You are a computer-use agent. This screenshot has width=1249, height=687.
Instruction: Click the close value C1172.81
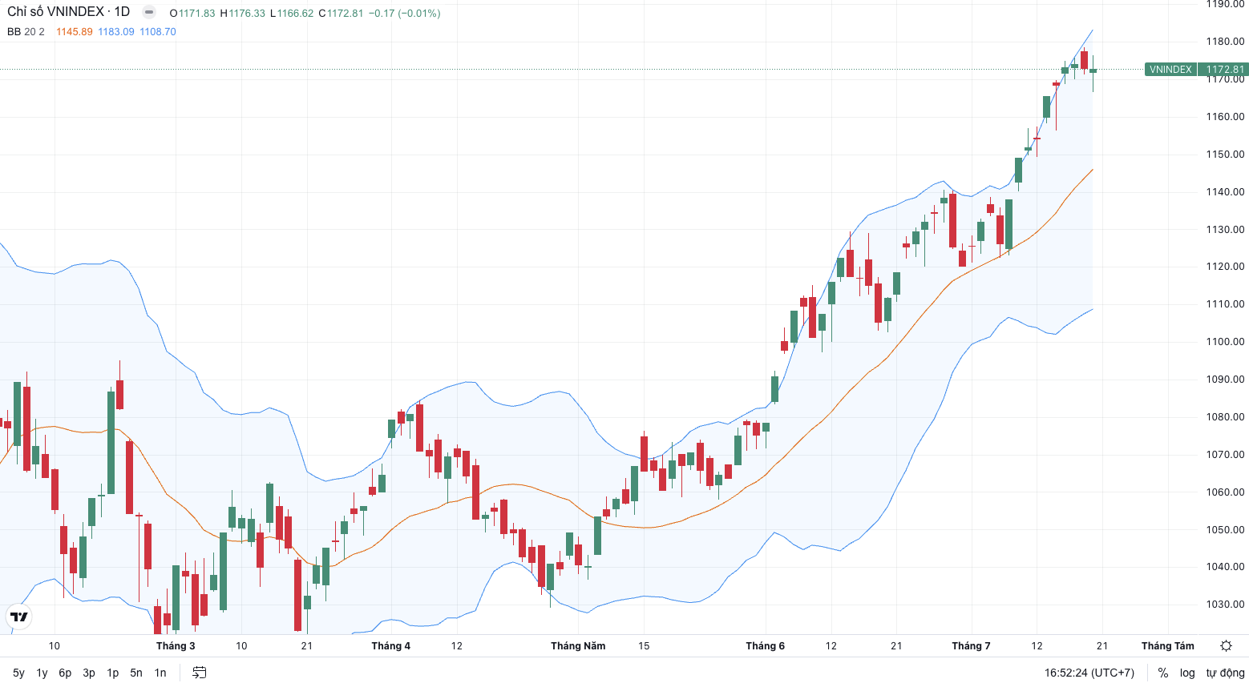click(341, 14)
